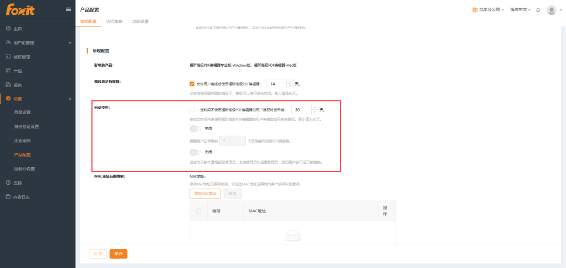Image resolution: width=566 pixels, height=268 pixels.
Task: Click the 内容日志 sidebar icon
Action: coord(8,197)
